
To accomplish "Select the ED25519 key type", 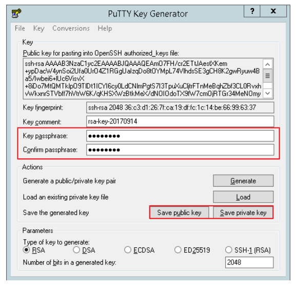I will click(x=178, y=250).
